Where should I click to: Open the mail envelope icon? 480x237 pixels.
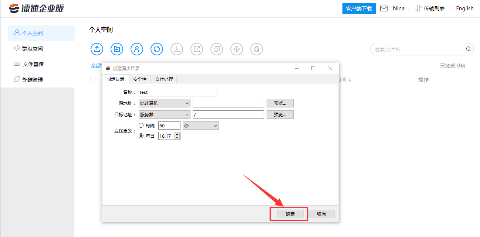(x=384, y=8)
